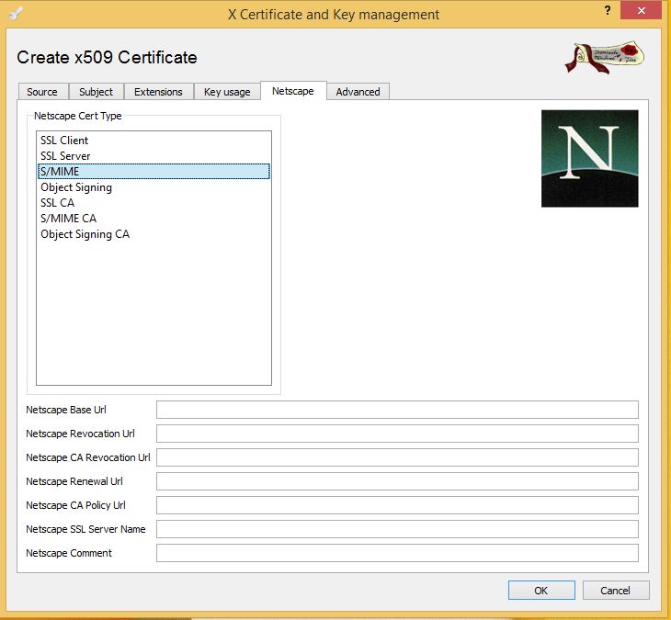Click the title bar app icon
The height and width of the screenshot is (620, 671).
(x=16, y=13)
